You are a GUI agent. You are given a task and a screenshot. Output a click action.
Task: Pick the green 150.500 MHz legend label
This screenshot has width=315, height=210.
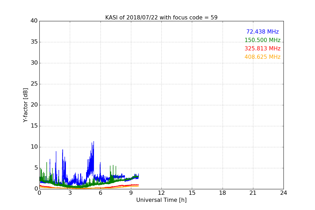pos(262,40)
